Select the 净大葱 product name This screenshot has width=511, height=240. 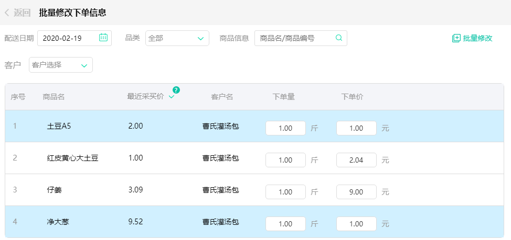click(58, 222)
